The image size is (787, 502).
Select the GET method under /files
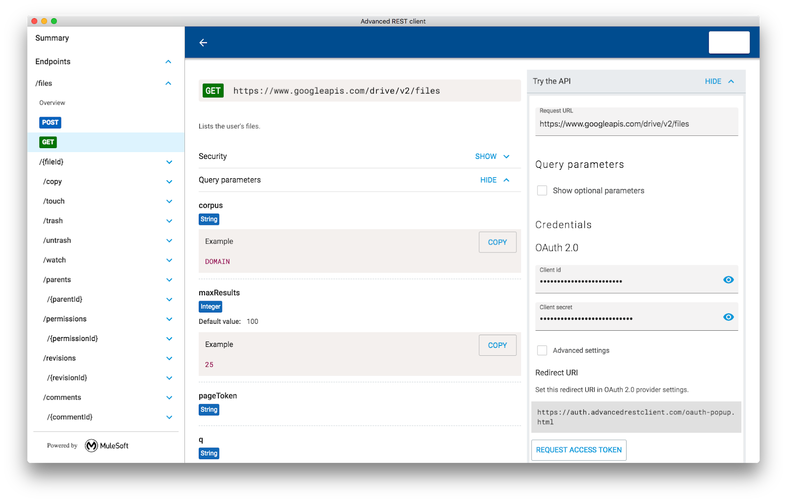pos(48,142)
